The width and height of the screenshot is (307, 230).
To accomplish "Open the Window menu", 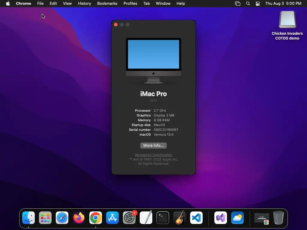I will click(x=163, y=3).
